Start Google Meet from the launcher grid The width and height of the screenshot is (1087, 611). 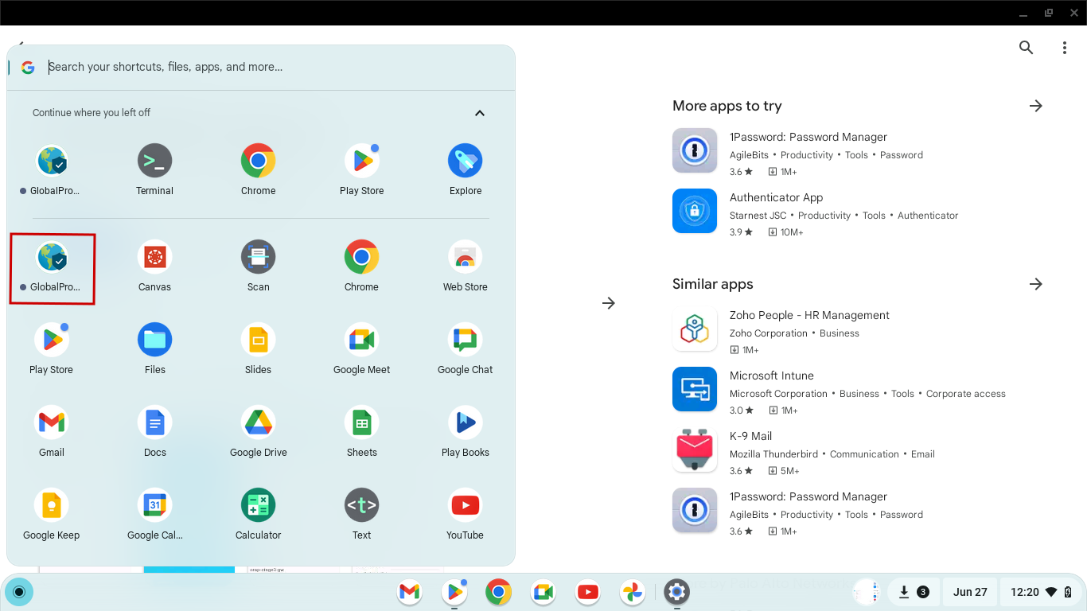(362, 349)
